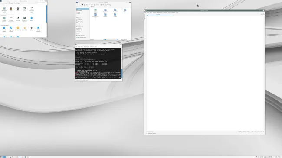Click the Dolphin Control dropdown button
282x158 pixels.
[108, 5]
